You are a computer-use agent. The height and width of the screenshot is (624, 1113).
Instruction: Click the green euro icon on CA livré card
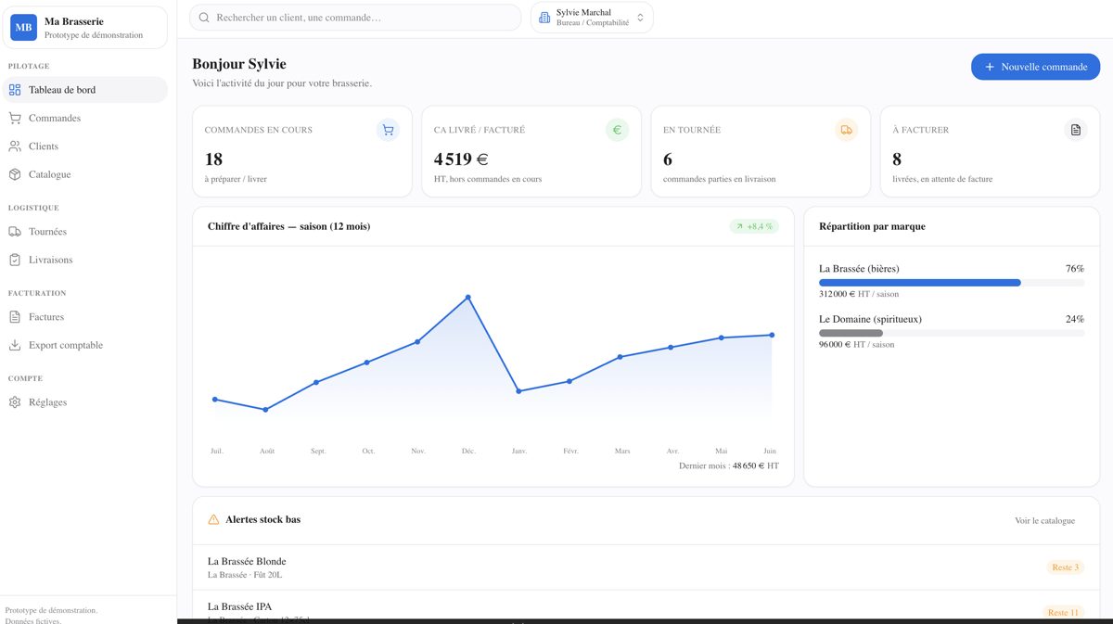617,130
